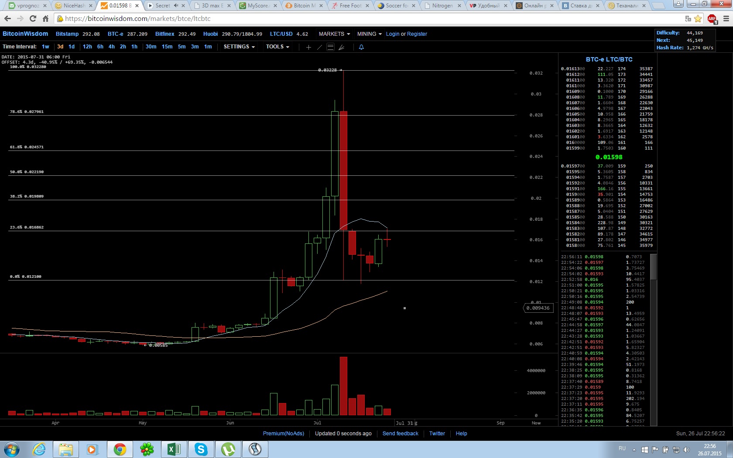Open the BitcoinWisdom home link

pyautogui.click(x=25, y=34)
